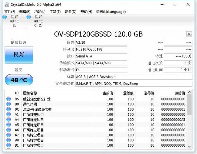
Task: Click the status dot for attribute A5
Action: 9,124
